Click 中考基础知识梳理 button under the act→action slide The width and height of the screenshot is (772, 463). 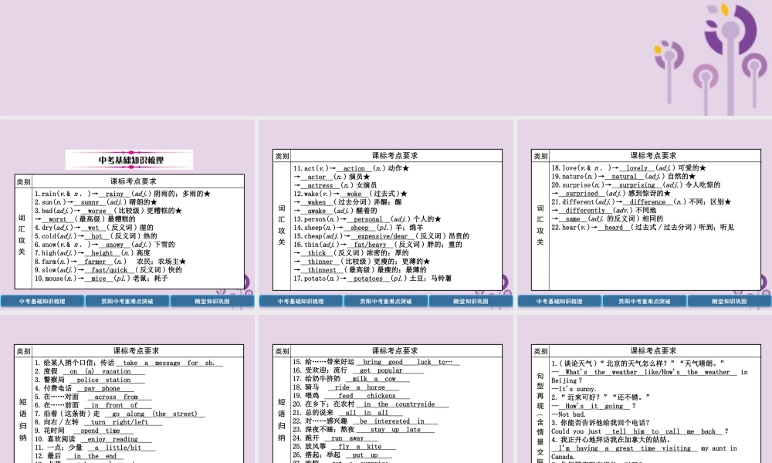(x=301, y=301)
